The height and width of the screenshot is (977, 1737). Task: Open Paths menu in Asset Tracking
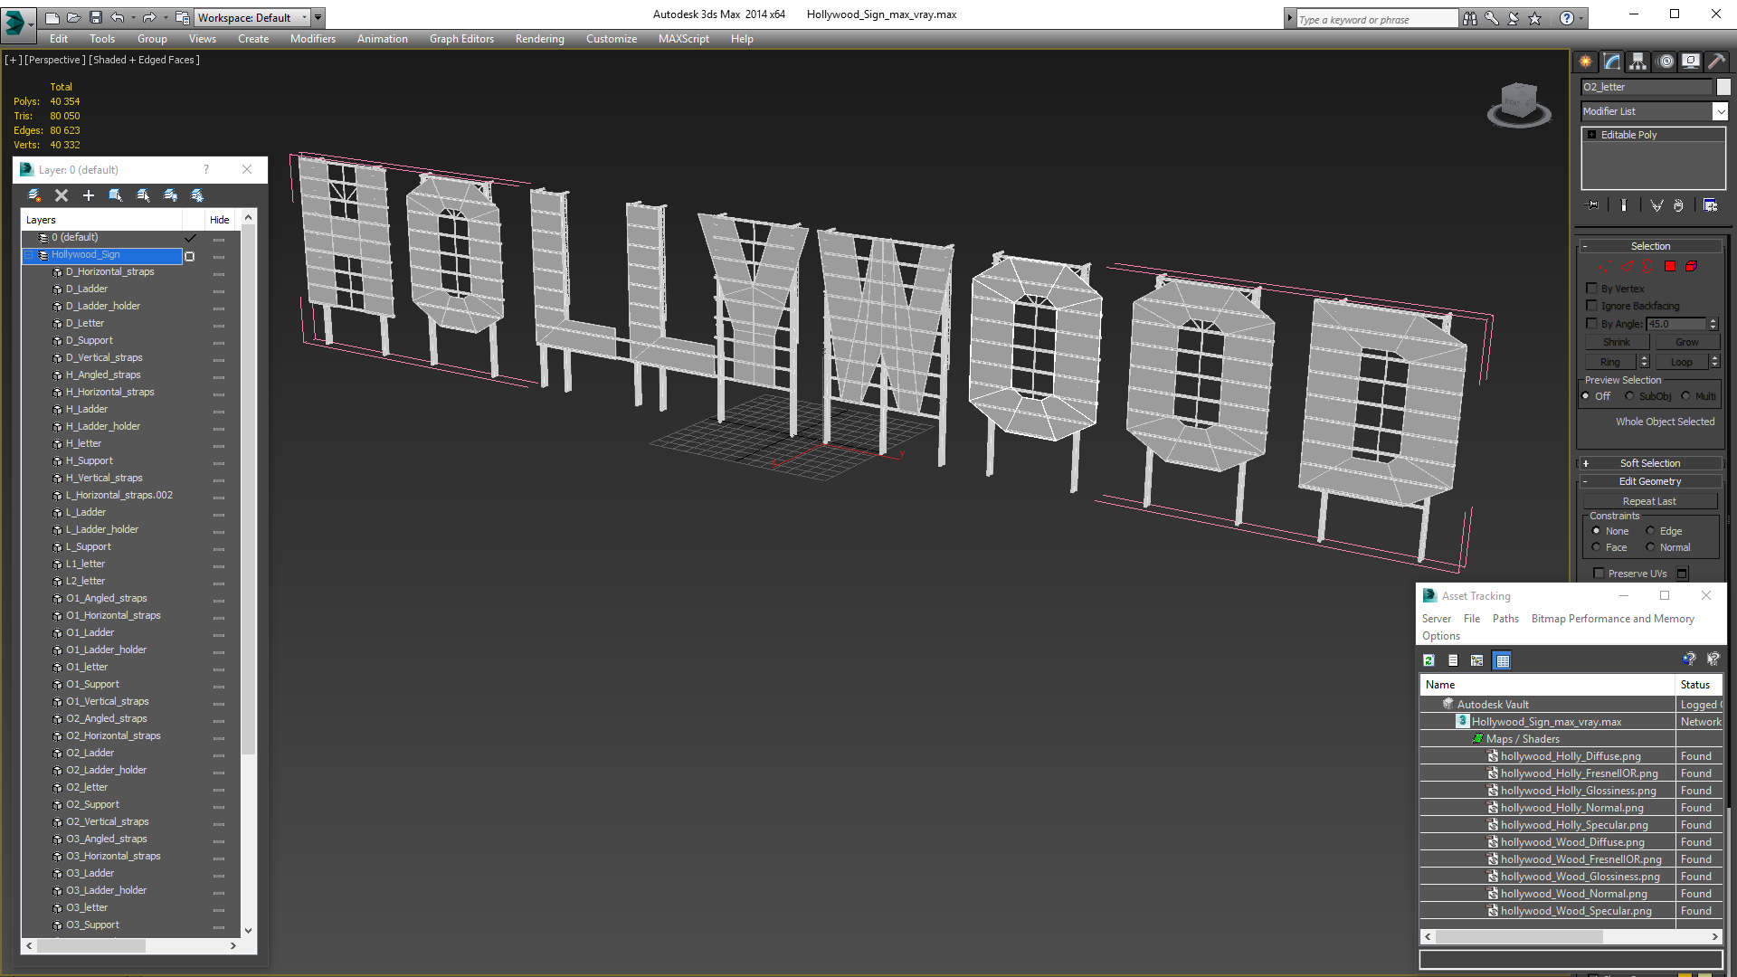tap(1505, 619)
